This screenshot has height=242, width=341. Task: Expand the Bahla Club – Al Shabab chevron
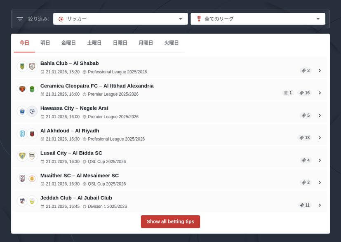click(320, 70)
